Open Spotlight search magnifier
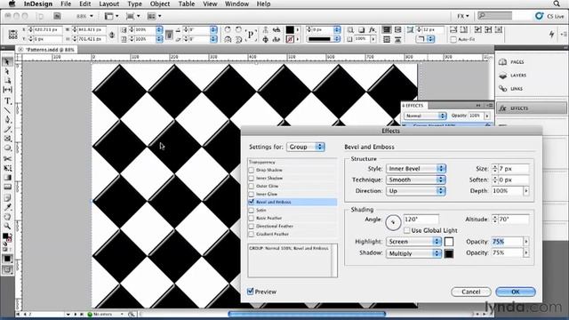The height and width of the screenshot is (320, 569). [557, 4]
